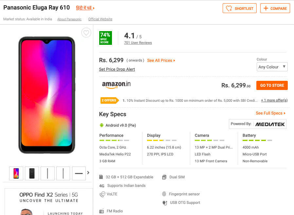Image resolution: width=294 pixels, height=215 pixels.
Task: Click the MediaTek powered-by badge
Action: pos(257,124)
